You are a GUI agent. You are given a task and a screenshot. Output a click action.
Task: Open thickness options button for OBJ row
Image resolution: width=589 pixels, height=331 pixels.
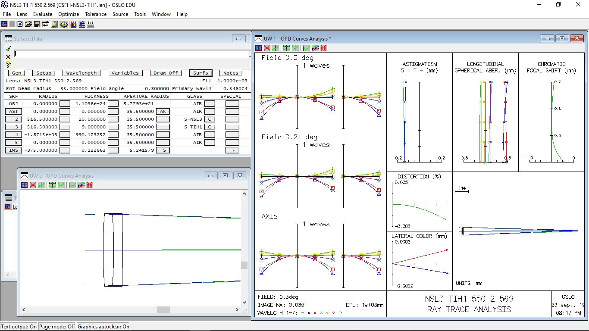click(x=113, y=103)
